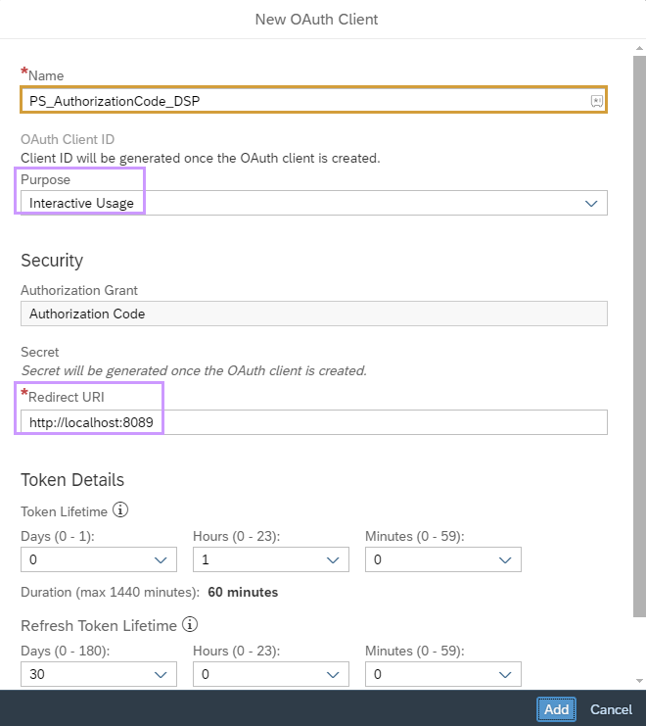Click the Refresh Token Lifetime info icon
Viewport: 646px width, 726px height.
click(x=190, y=625)
